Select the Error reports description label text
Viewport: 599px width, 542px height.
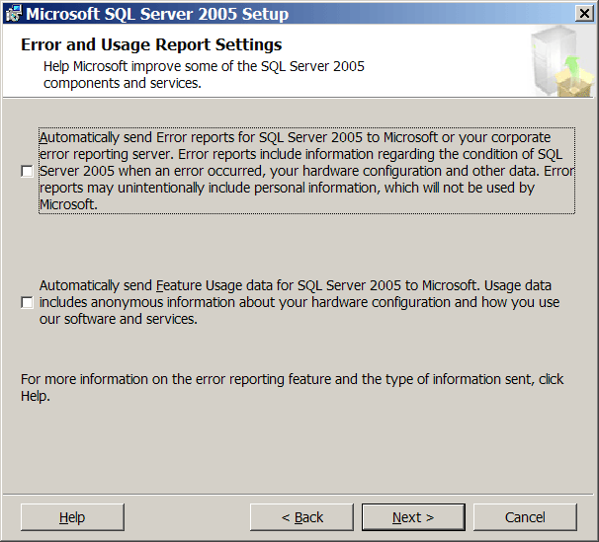click(x=306, y=171)
